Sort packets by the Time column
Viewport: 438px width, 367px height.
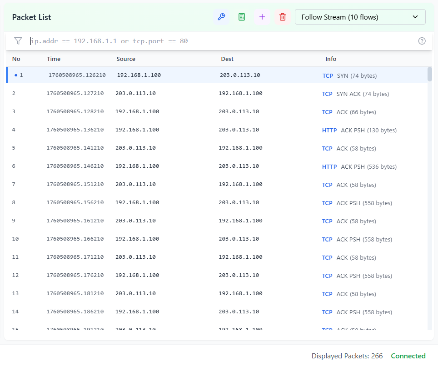pos(53,59)
